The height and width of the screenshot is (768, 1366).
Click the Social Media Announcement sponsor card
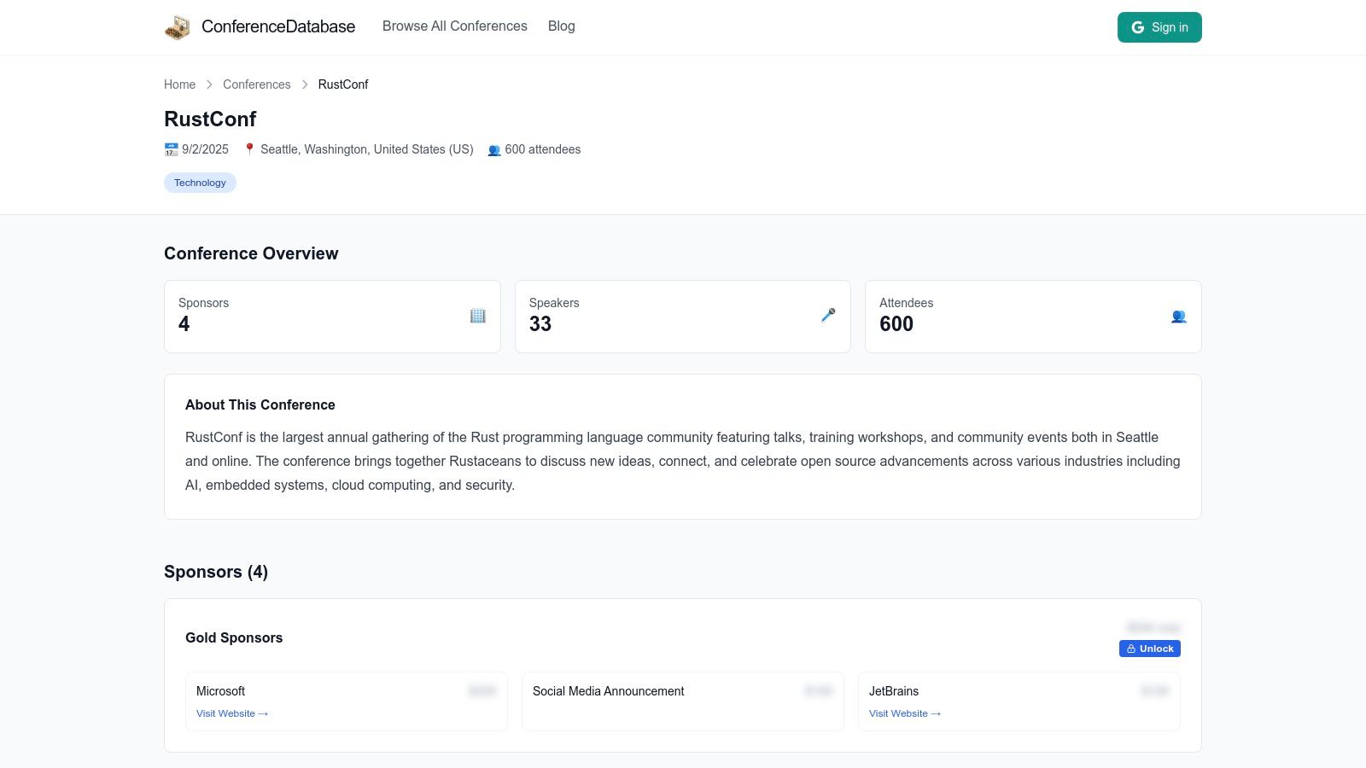click(682, 701)
